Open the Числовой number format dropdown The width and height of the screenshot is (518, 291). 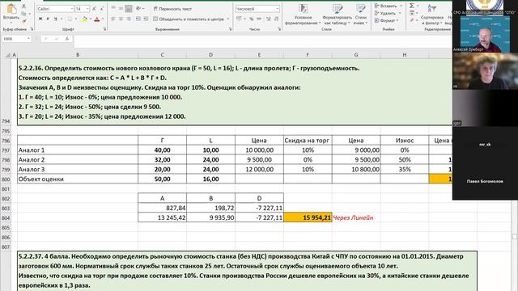pyautogui.click(x=277, y=9)
